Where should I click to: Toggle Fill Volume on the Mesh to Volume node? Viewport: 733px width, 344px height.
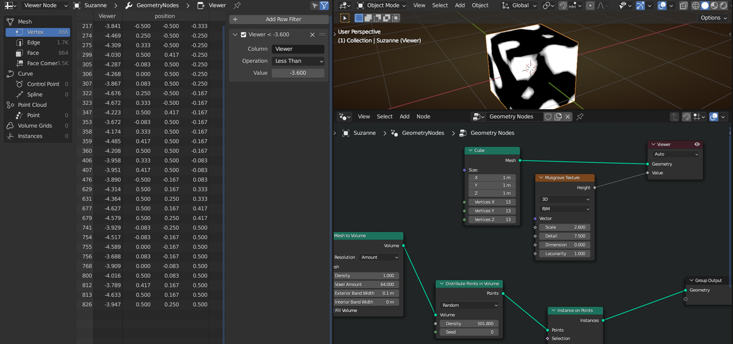345,310
